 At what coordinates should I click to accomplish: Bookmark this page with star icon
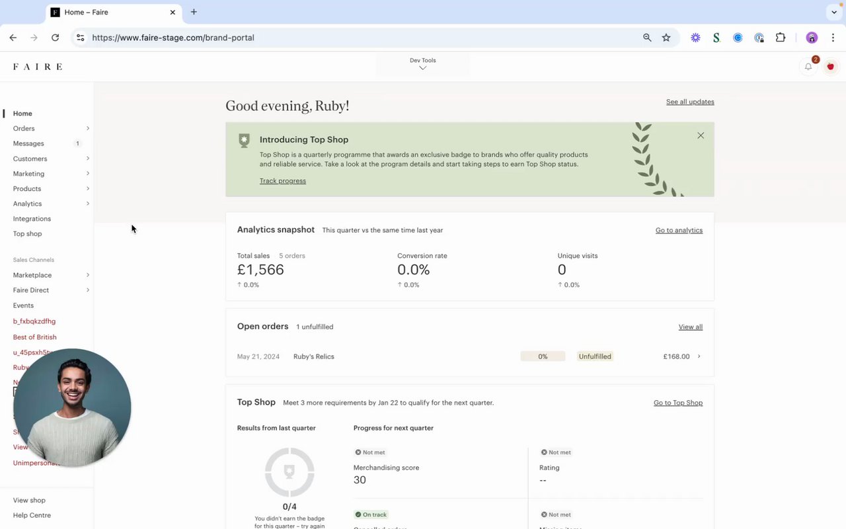(666, 38)
